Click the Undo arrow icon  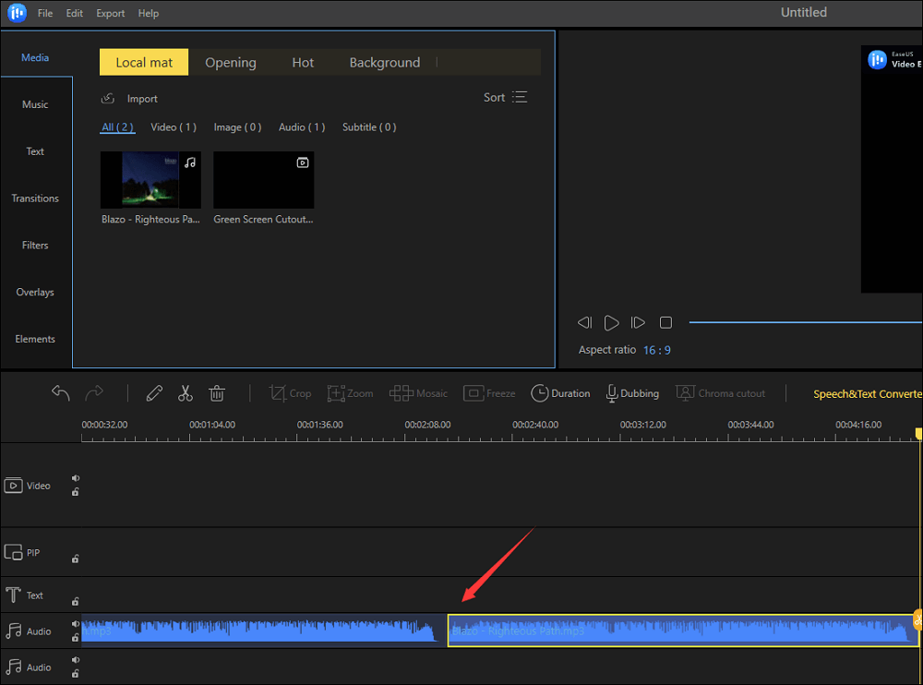[61, 393]
